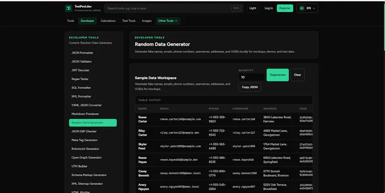385x193 pixels.
Task: Click email skyler.patel895@example.com
Action: click(180, 146)
